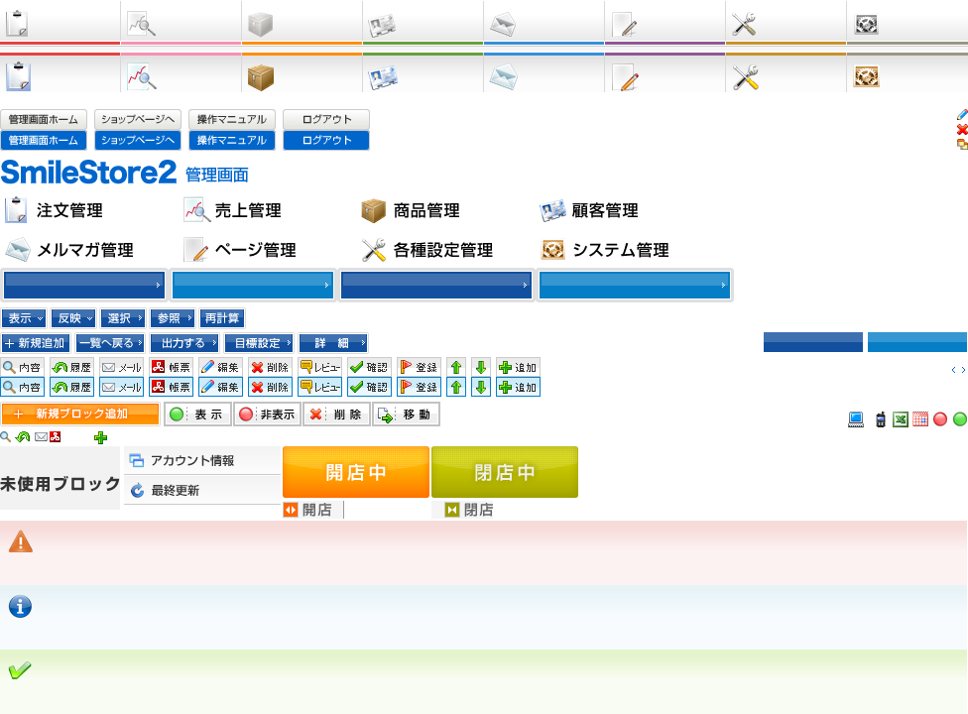This screenshot has width=968, height=714.
Task: Click the blue 新規追加 button
Action: (36, 343)
